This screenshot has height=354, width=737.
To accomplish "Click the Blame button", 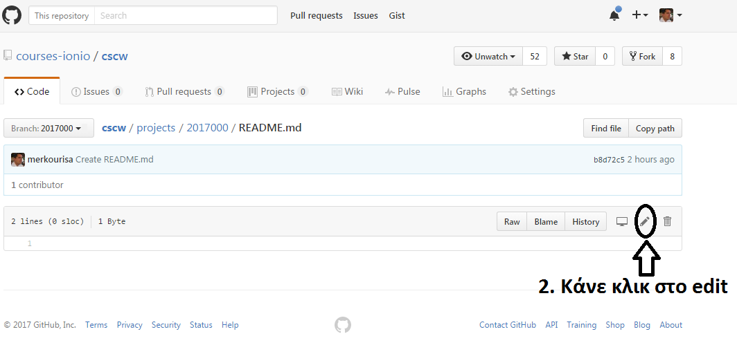I will (546, 222).
